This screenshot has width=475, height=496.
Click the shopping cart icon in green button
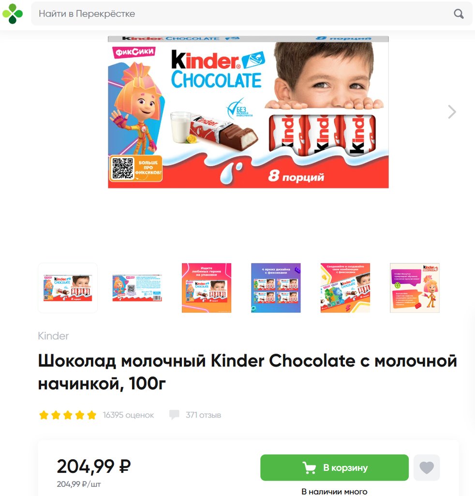(309, 467)
